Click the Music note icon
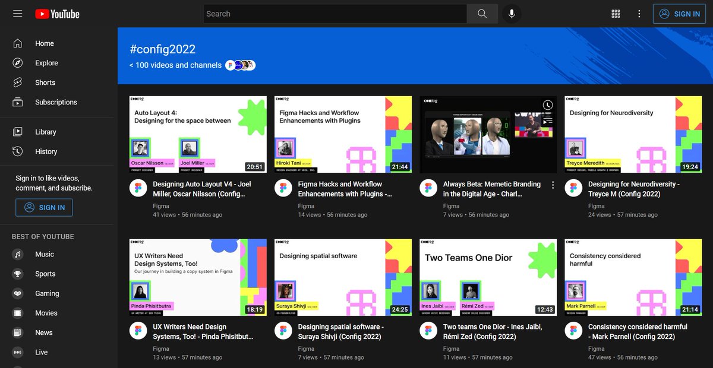 (18, 254)
